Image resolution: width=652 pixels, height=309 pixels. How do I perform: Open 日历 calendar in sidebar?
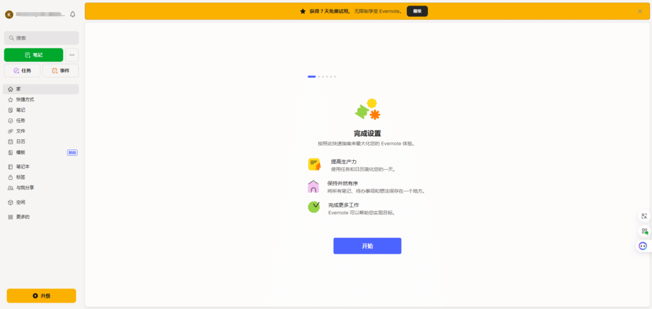pos(20,142)
